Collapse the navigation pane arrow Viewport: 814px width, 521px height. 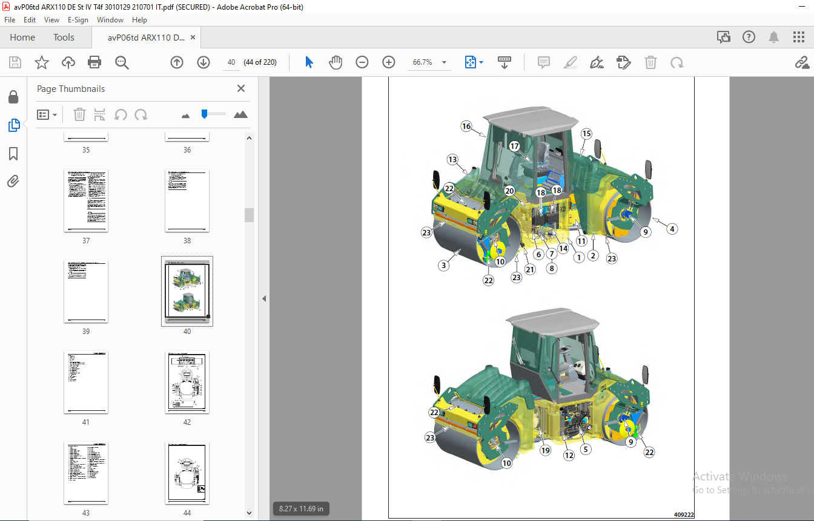[264, 298]
